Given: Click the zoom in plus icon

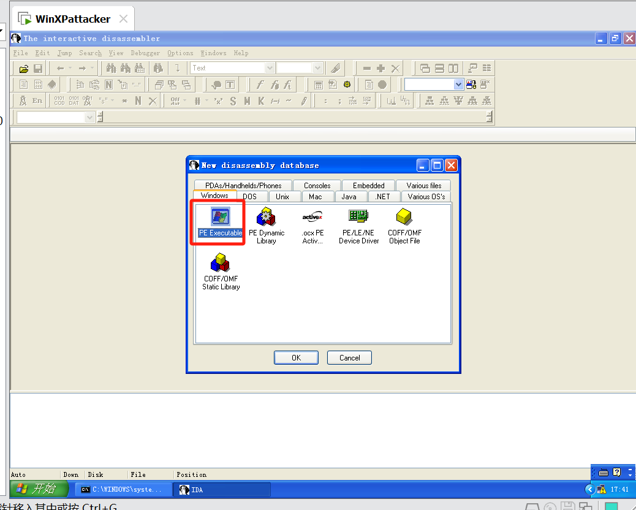Looking at the screenshot, I should [380, 69].
